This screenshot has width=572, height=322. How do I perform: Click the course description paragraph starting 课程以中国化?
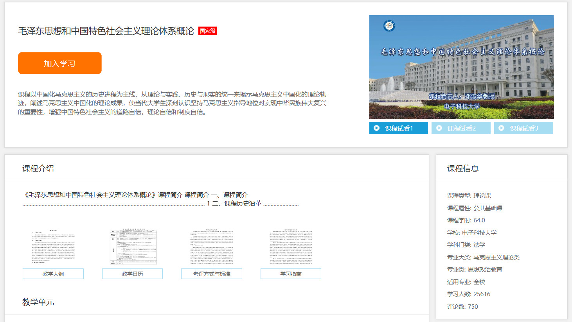172,103
